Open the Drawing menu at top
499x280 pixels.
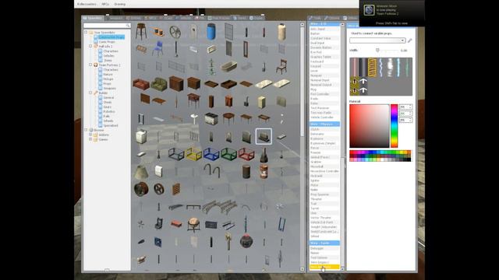[x=119, y=4]
